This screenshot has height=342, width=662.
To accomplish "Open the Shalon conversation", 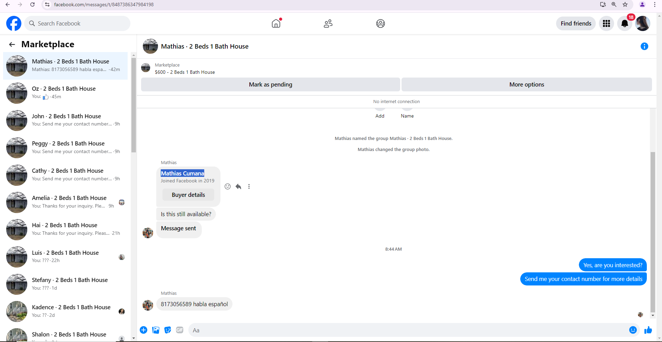I will pos(66,334).
